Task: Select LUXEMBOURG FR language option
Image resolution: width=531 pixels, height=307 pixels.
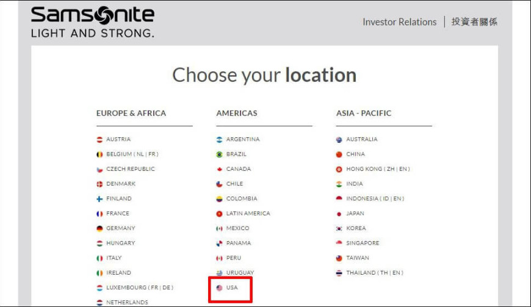Action: click(x=154, y=287)
